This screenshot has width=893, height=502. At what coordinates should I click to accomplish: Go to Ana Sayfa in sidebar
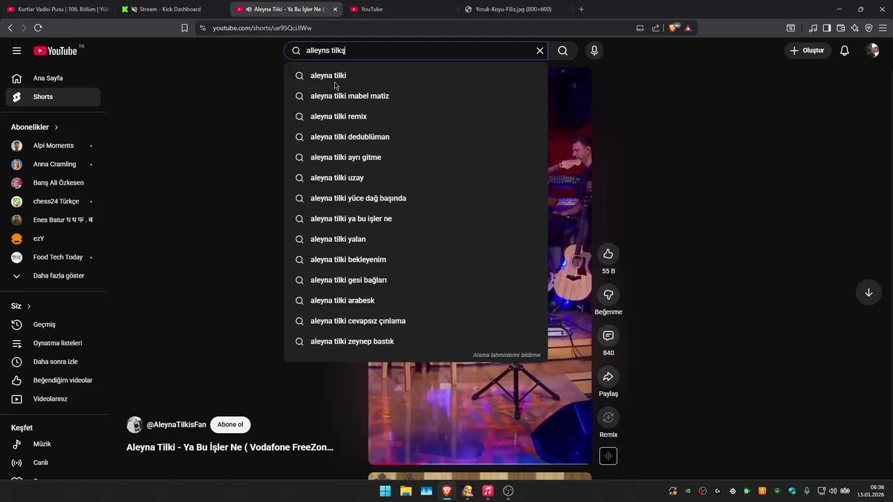click(53, 78)
